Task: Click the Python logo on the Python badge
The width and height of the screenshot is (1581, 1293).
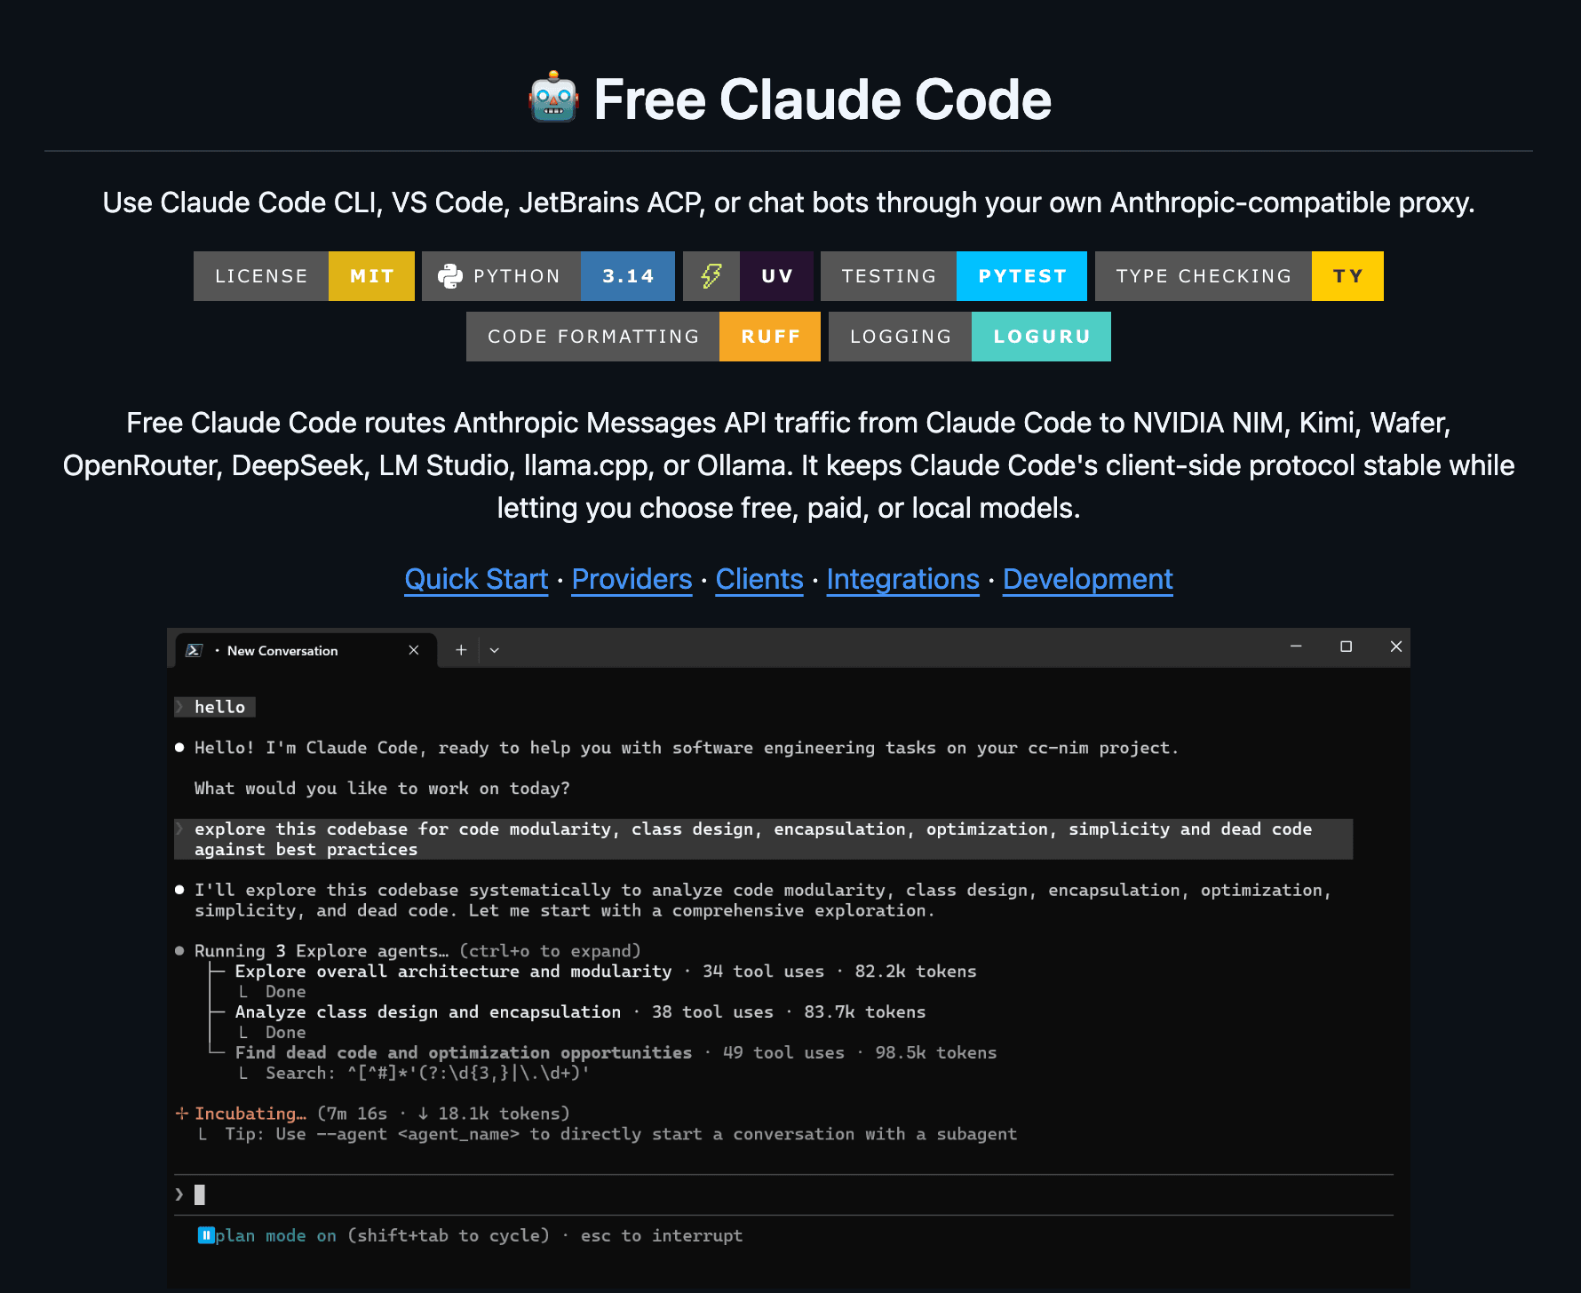Action: [x=450, y=276]
